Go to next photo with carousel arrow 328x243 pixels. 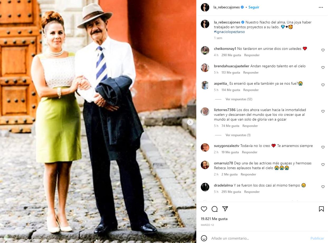pyautogui.click(x=190, y=122)
